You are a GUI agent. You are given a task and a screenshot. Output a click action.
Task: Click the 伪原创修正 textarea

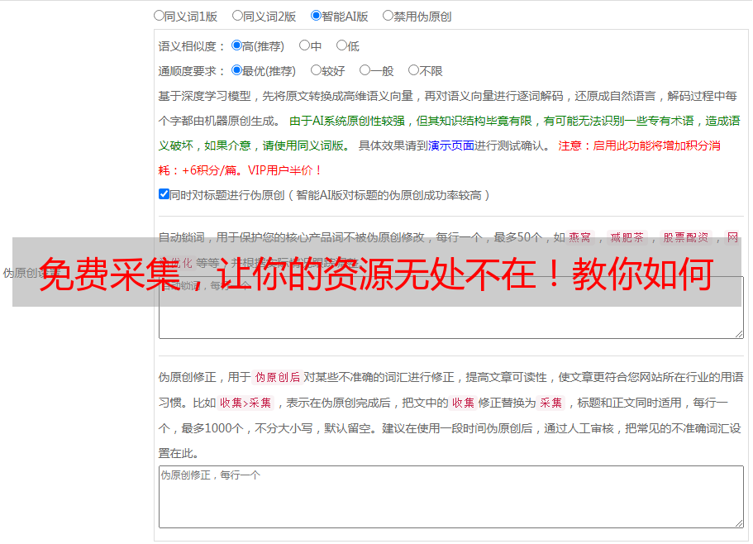451,497
